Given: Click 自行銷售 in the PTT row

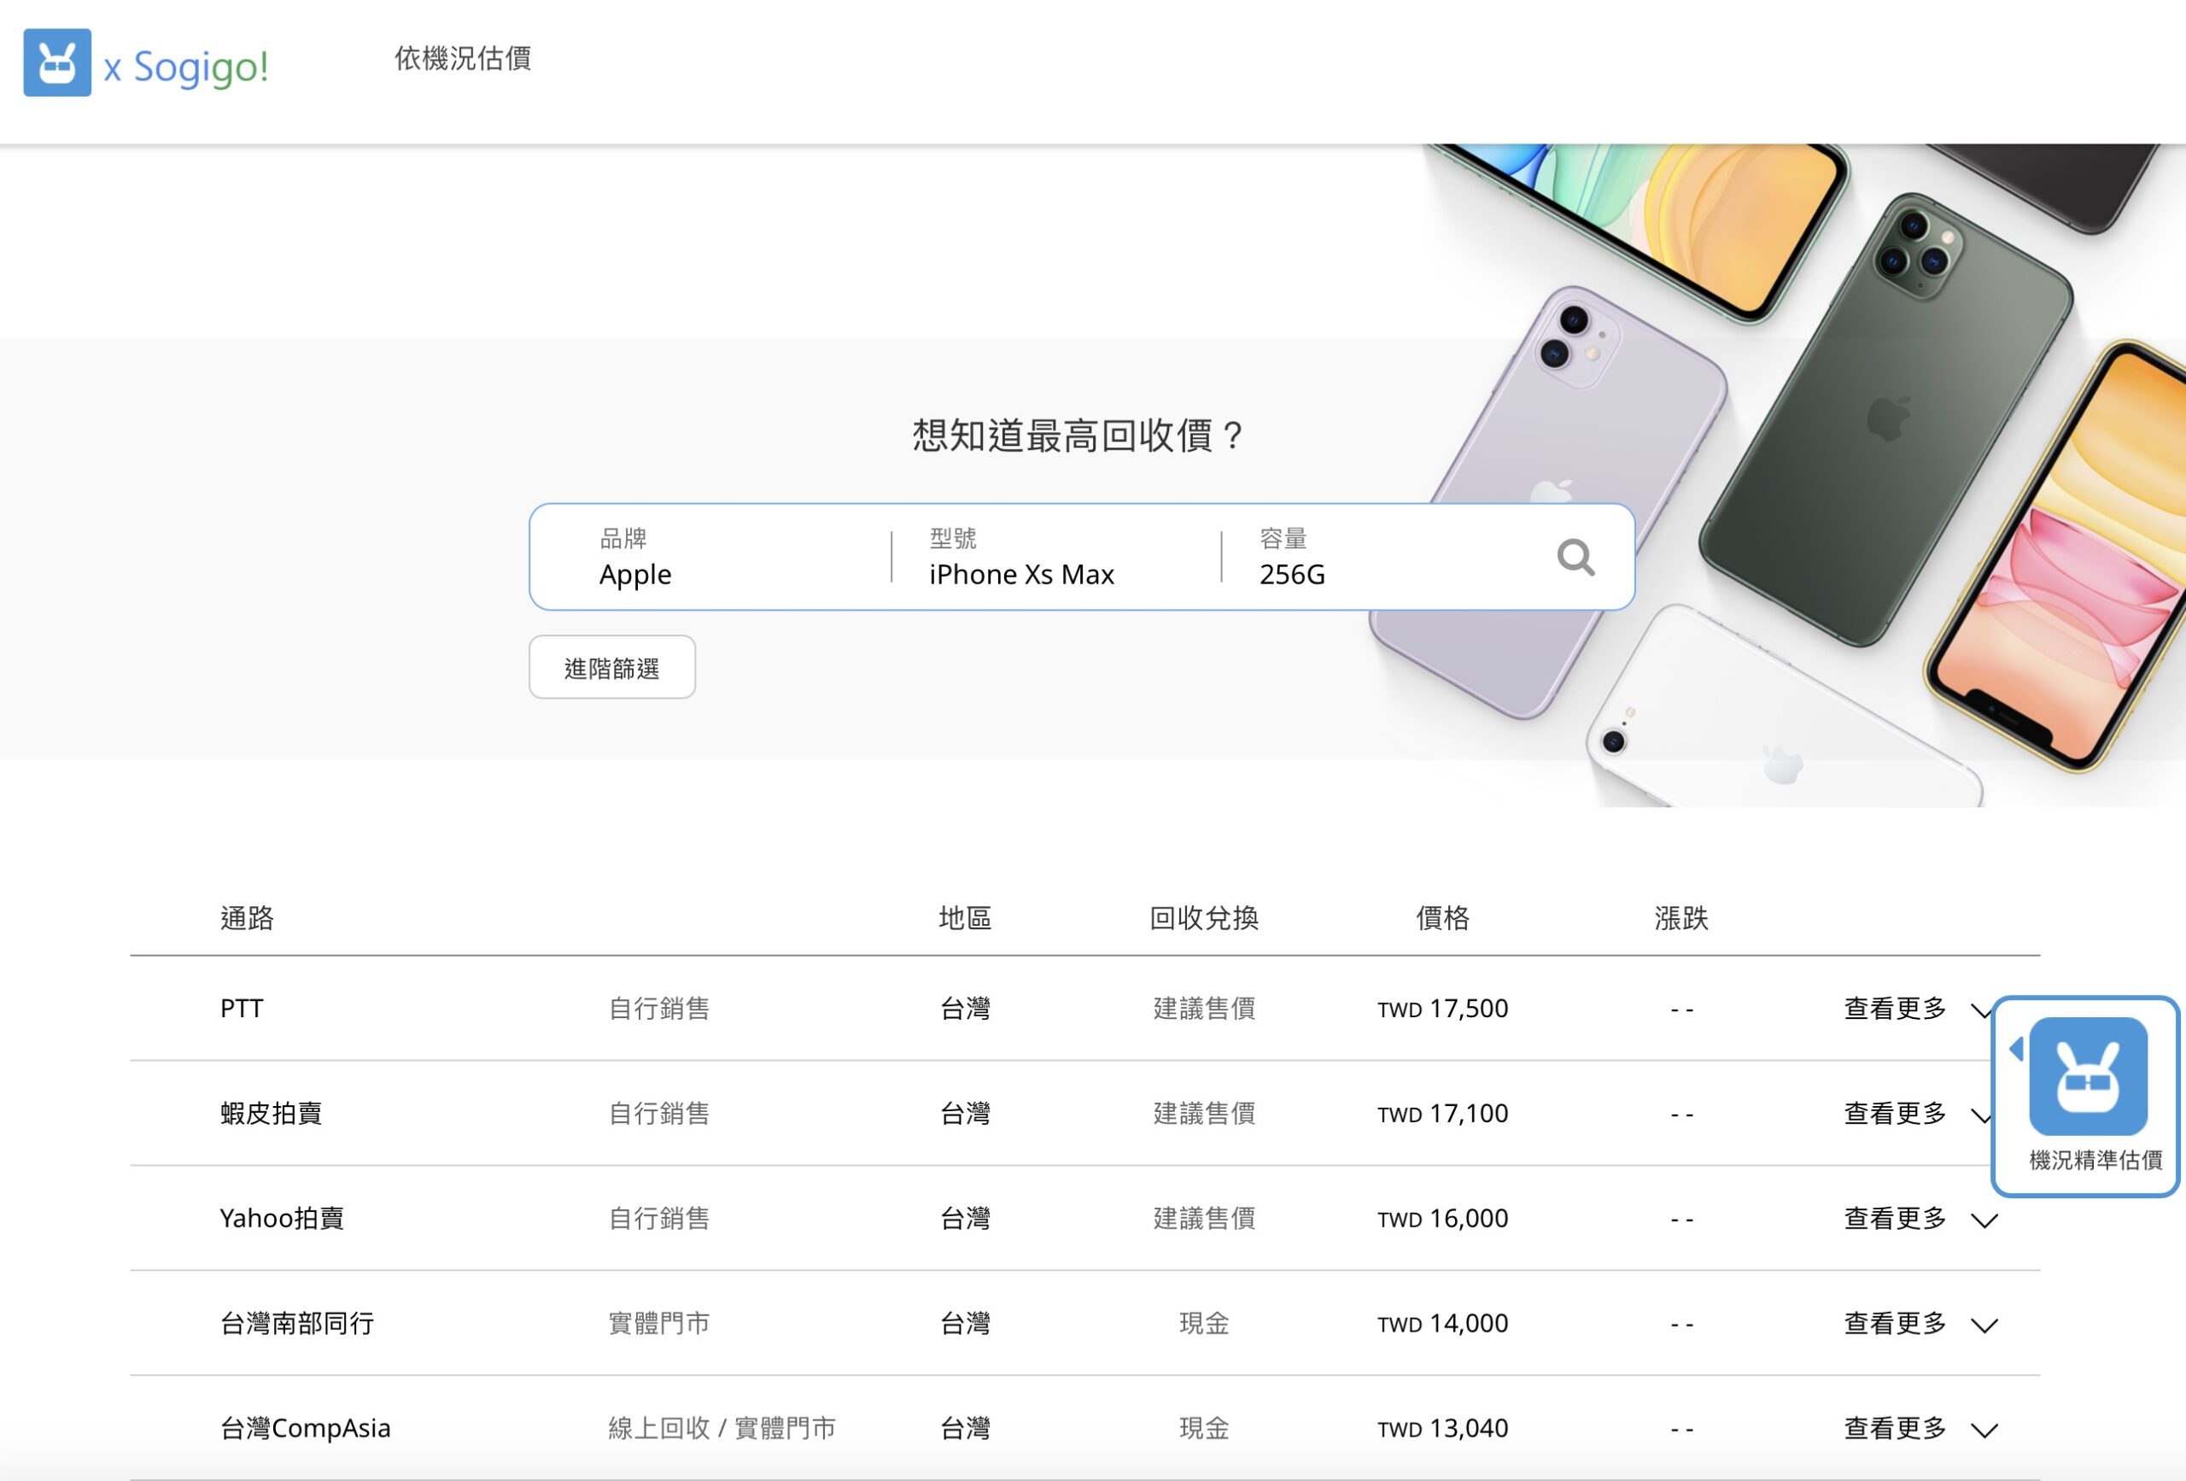Looking at the screenshot, I should pos(659,1009).
